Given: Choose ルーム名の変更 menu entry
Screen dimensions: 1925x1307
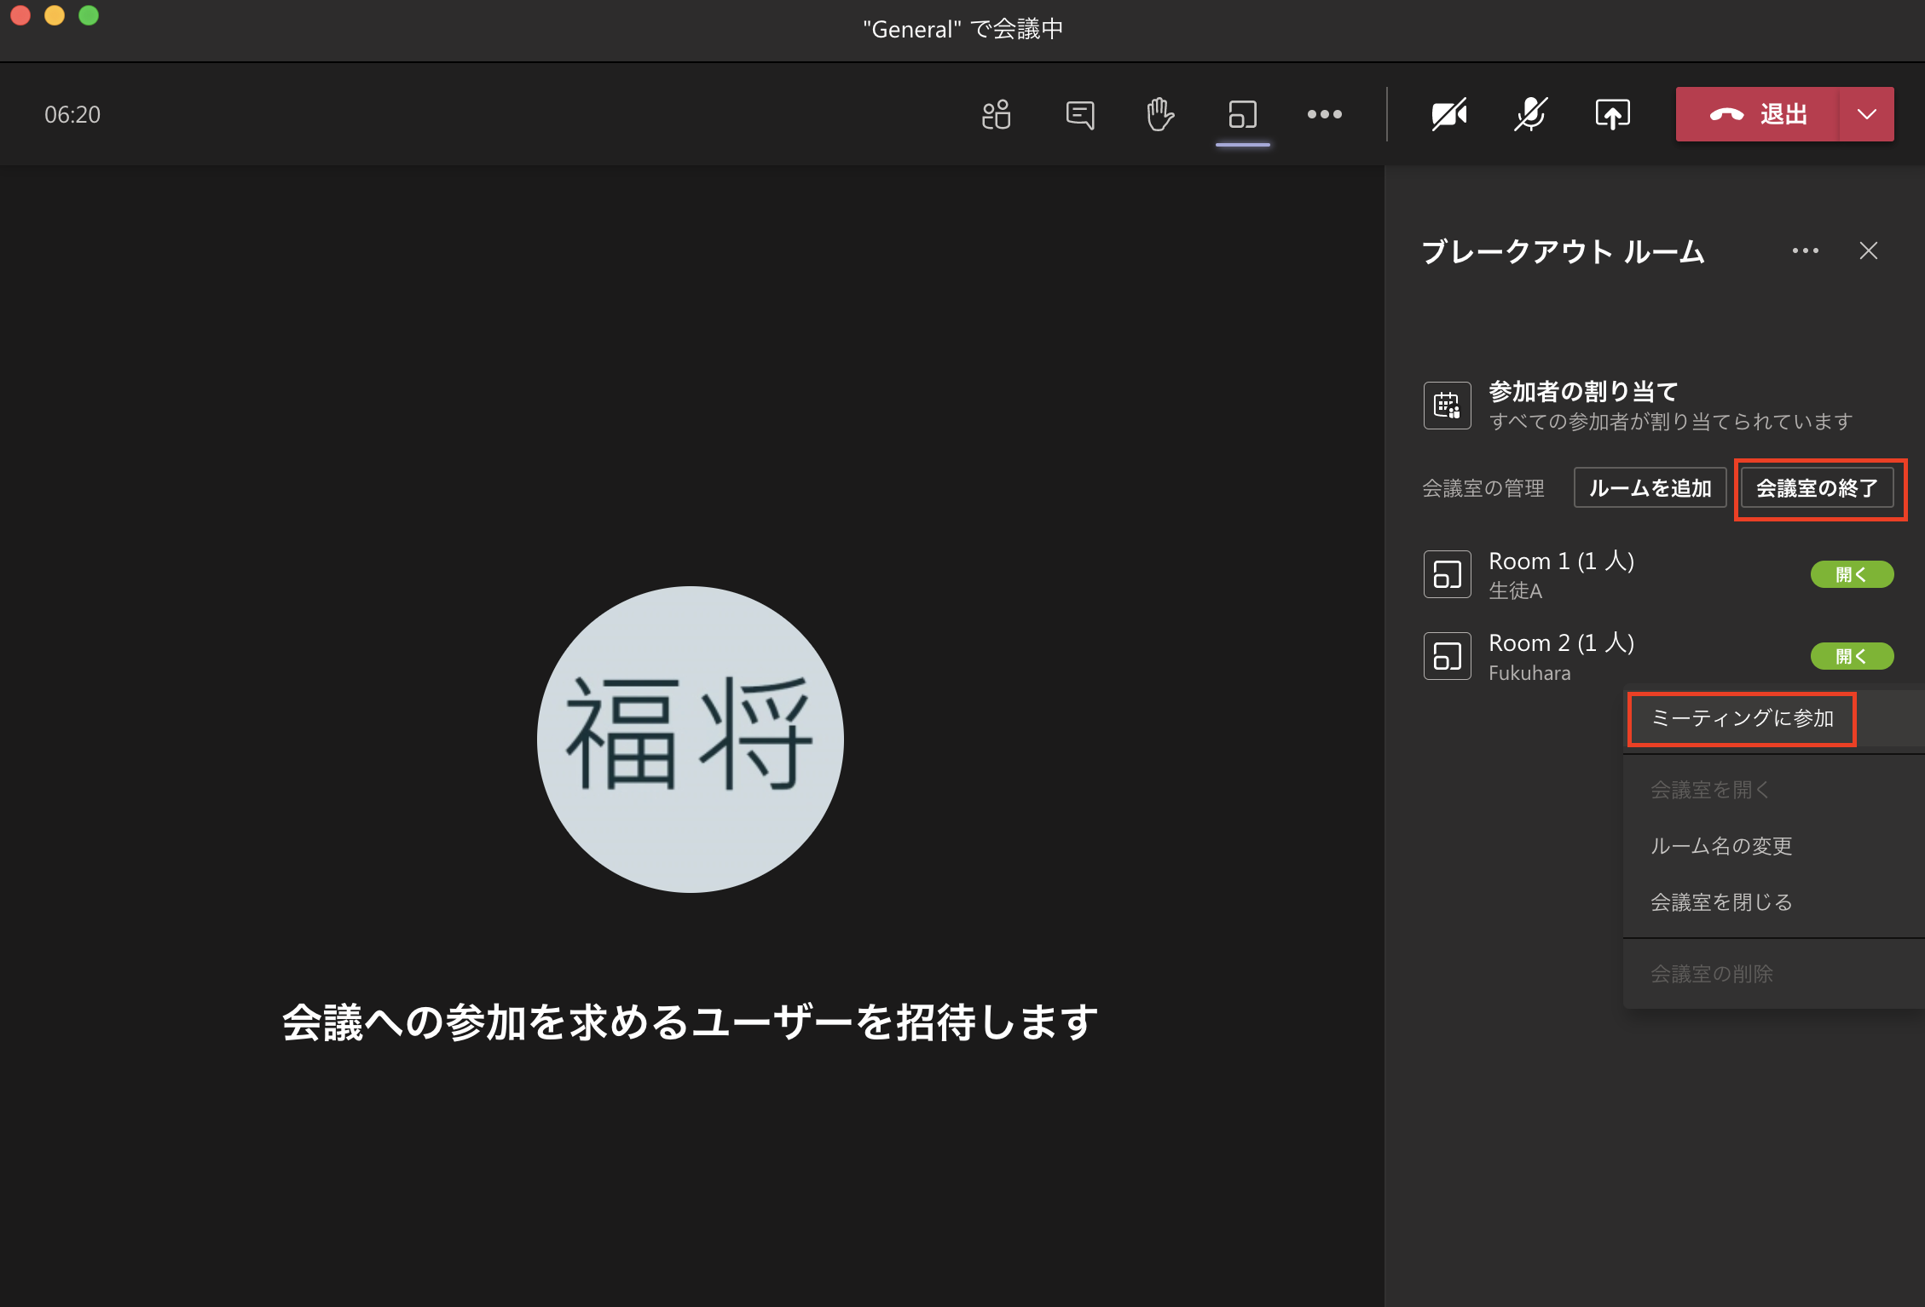Looking at the screenshot, I should click(x=1720, y=845).
